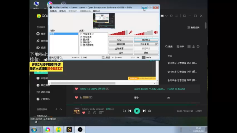Viewport: 237px width, 133px height.
Task: Open the Windows Start menu
Action: 34,130
